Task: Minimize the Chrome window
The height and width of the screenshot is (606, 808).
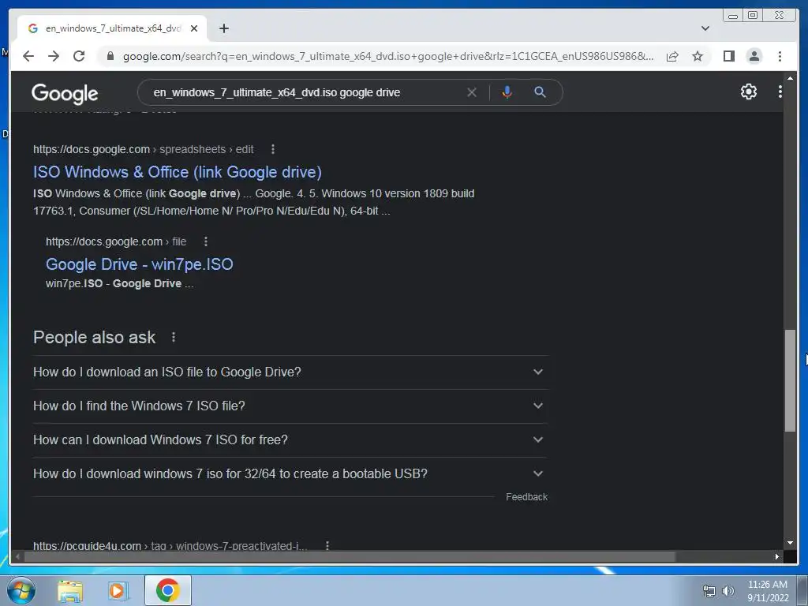Action: tap(733, 16)
